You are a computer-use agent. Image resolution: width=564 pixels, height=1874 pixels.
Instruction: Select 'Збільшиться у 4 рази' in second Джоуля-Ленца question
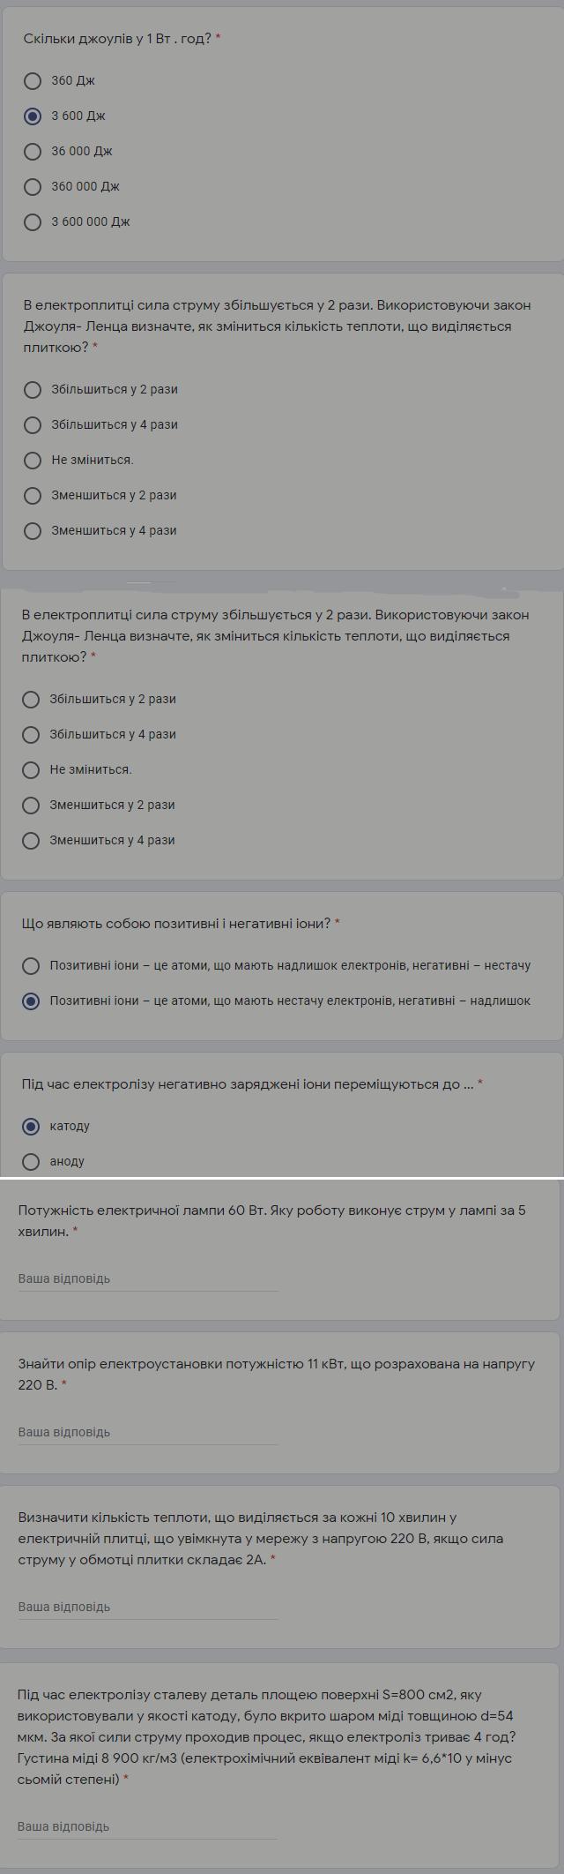point(31,735)
